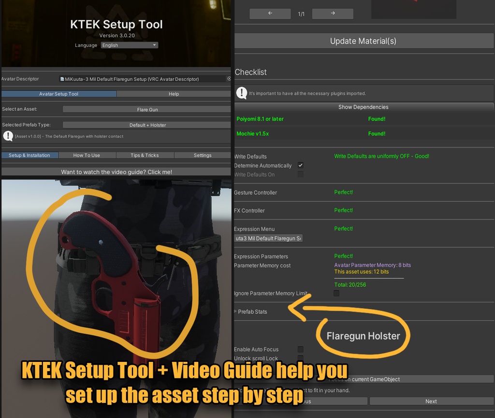Click 'This asset uses: 12 bits' text
The image size is (495, 418).
362,272
